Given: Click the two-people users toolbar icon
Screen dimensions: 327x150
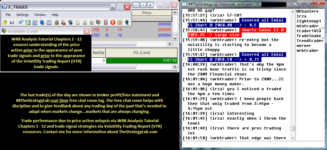Looking at the screenshot, I should click(63, 22).
